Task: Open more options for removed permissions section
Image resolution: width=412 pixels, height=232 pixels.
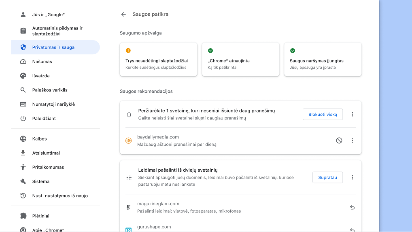Action: click(352, 177)
